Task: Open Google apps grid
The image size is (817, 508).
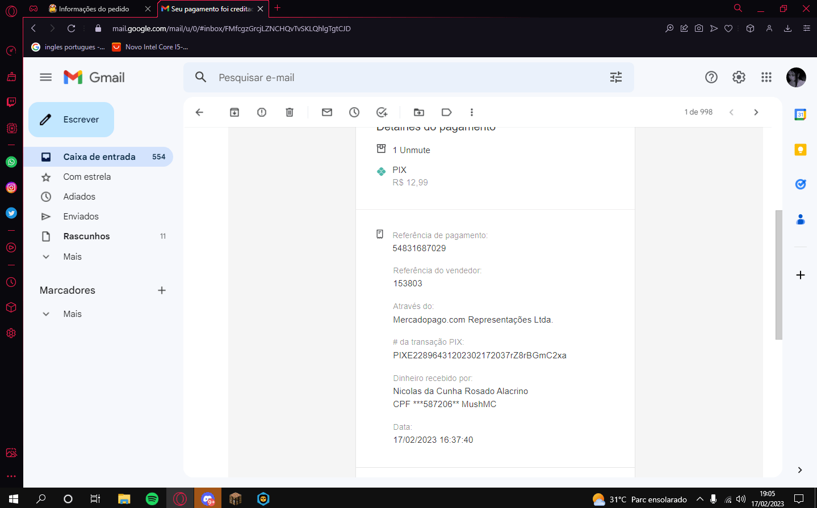Action: pyautogui.click(x=766, y=77)
